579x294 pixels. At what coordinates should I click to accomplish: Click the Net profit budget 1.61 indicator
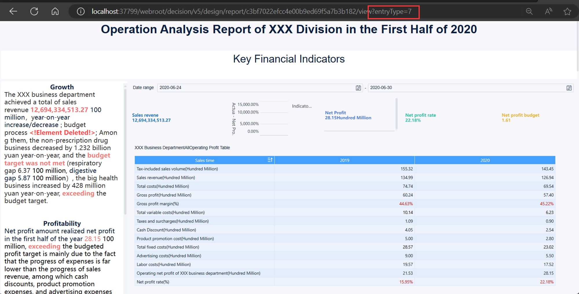click(520, 118)
